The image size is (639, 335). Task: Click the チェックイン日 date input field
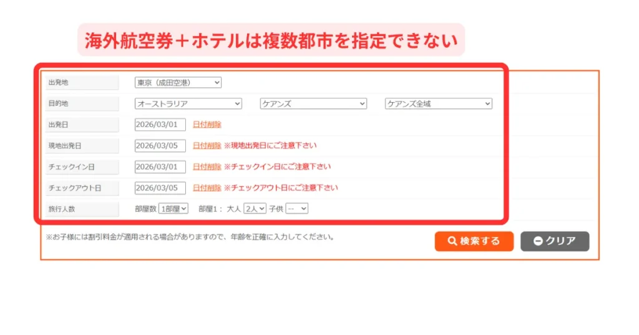pyautogui.click(x=160, y=167)
